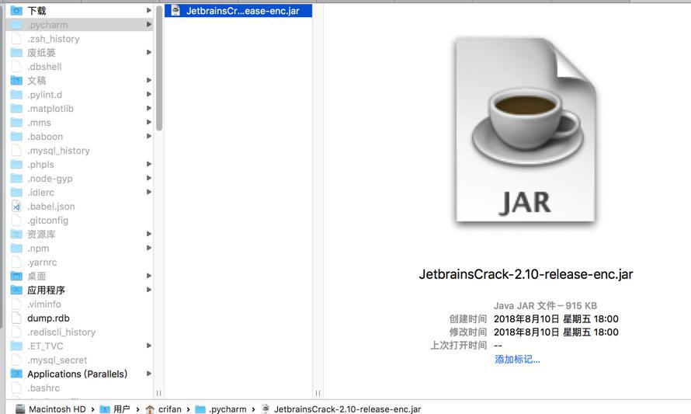
Task: Expand the .matplotlib row arrow
Action: click(149, 108)
